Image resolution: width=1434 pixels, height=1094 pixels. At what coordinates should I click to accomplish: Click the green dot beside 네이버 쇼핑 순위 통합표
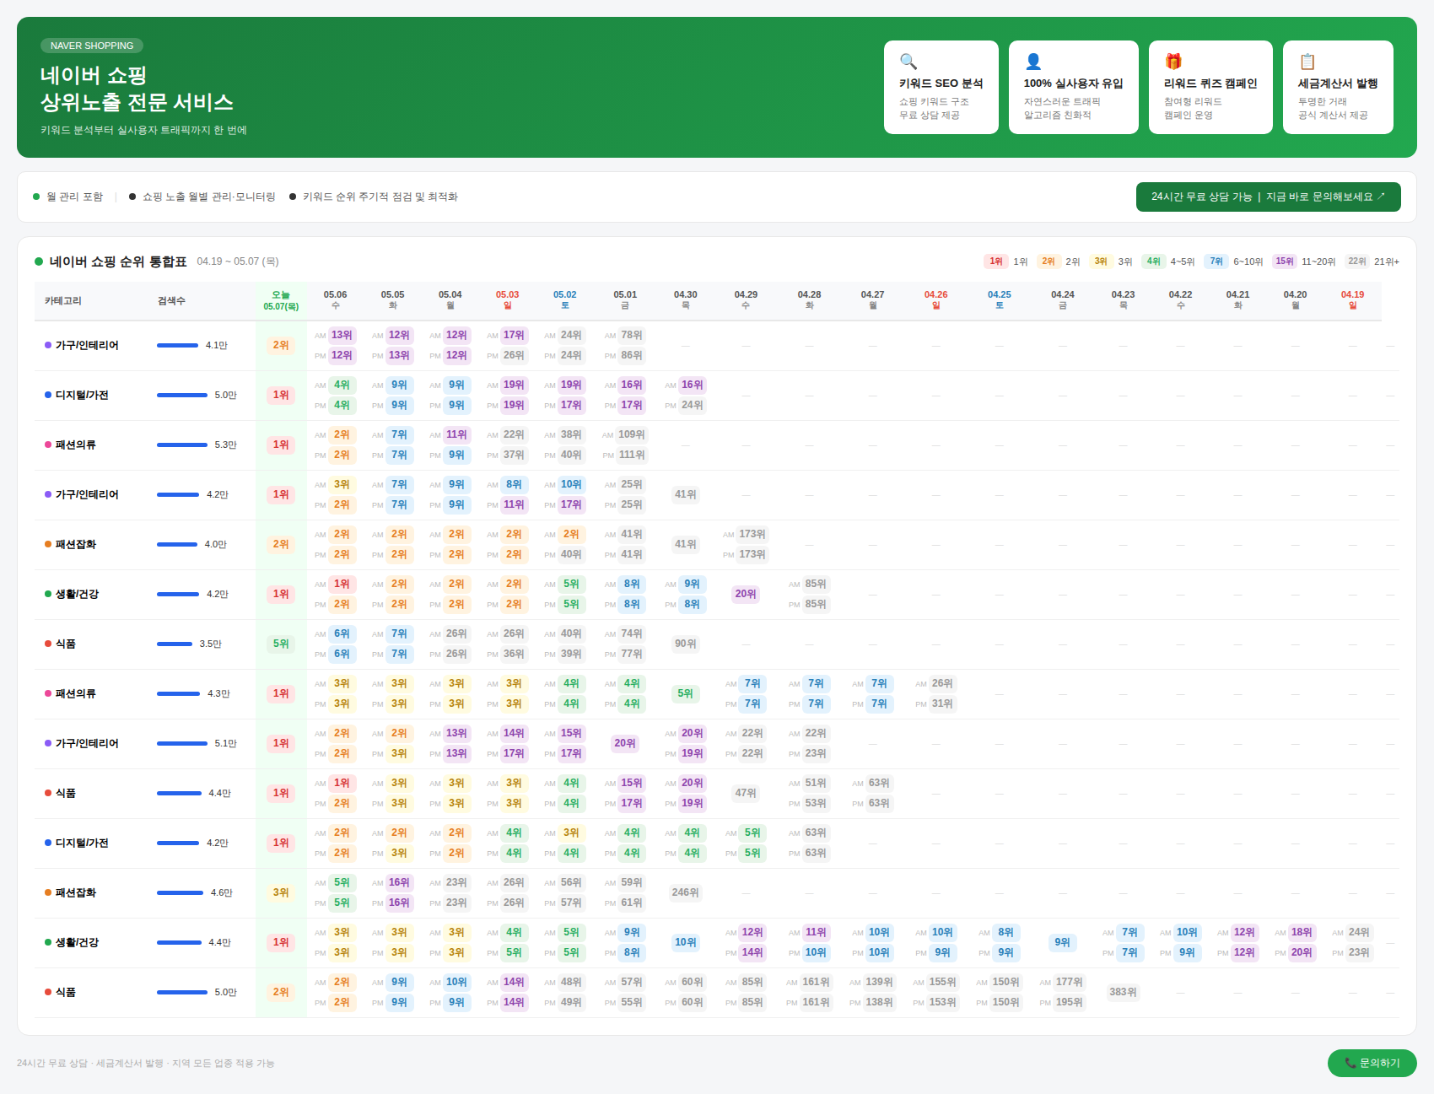click(39, 261)
